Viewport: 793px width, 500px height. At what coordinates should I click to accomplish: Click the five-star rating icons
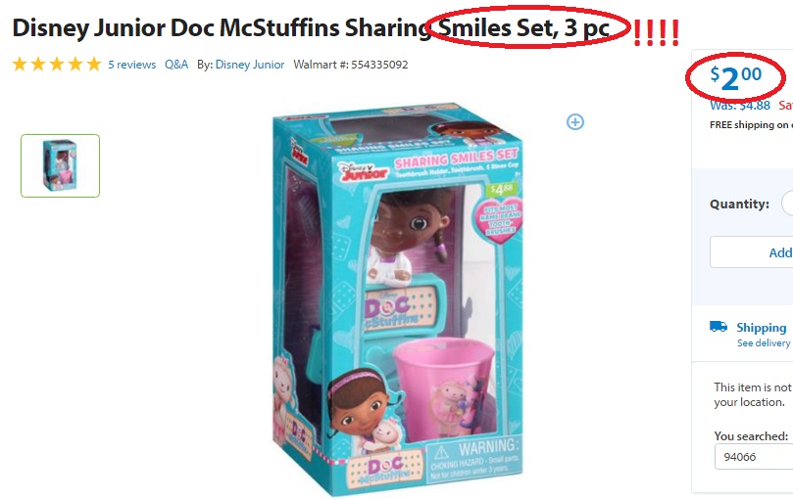(57, 65)
